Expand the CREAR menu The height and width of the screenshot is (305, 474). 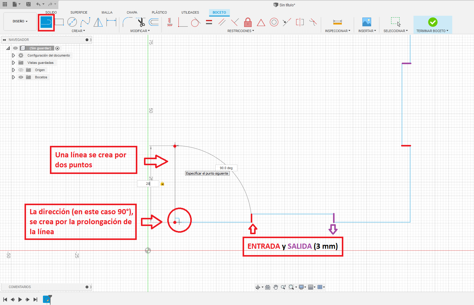click(78, 31)
